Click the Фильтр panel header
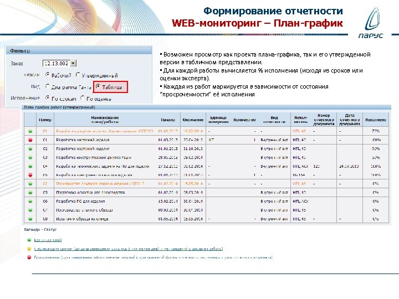This screenshot has height=299, width=399. pyautogui.click(x=79, y=50)
